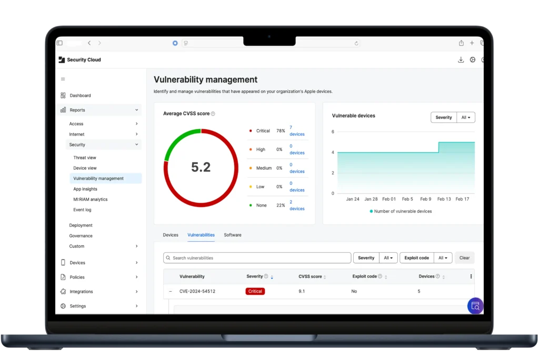The height and width of the screenshot is (351, 539).
Task: Collapse the sidebar hamburger menu
Action: 63,79
